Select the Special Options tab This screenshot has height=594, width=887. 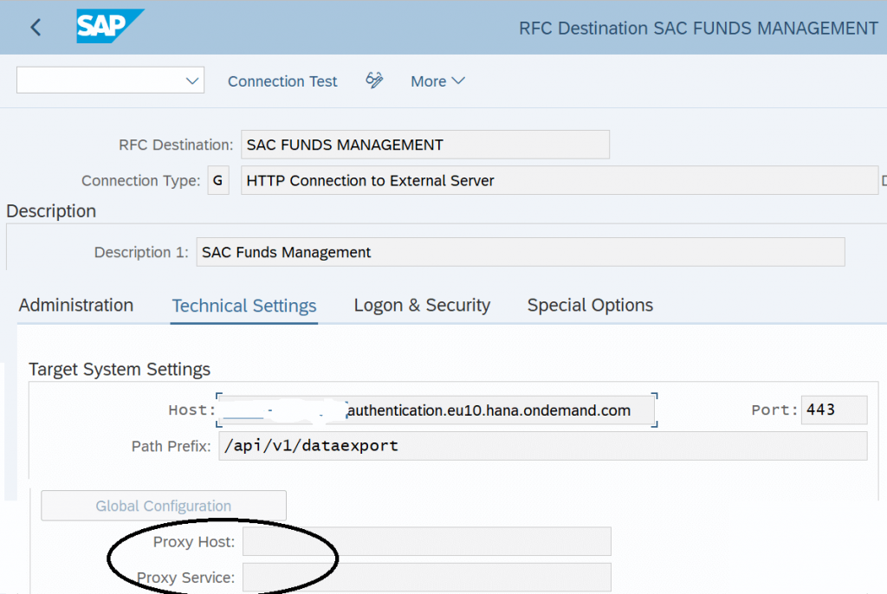(x=590, y=305)
